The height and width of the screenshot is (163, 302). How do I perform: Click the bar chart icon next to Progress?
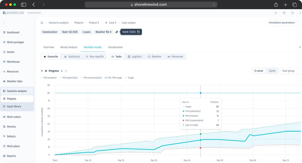(x=62, y=71)
